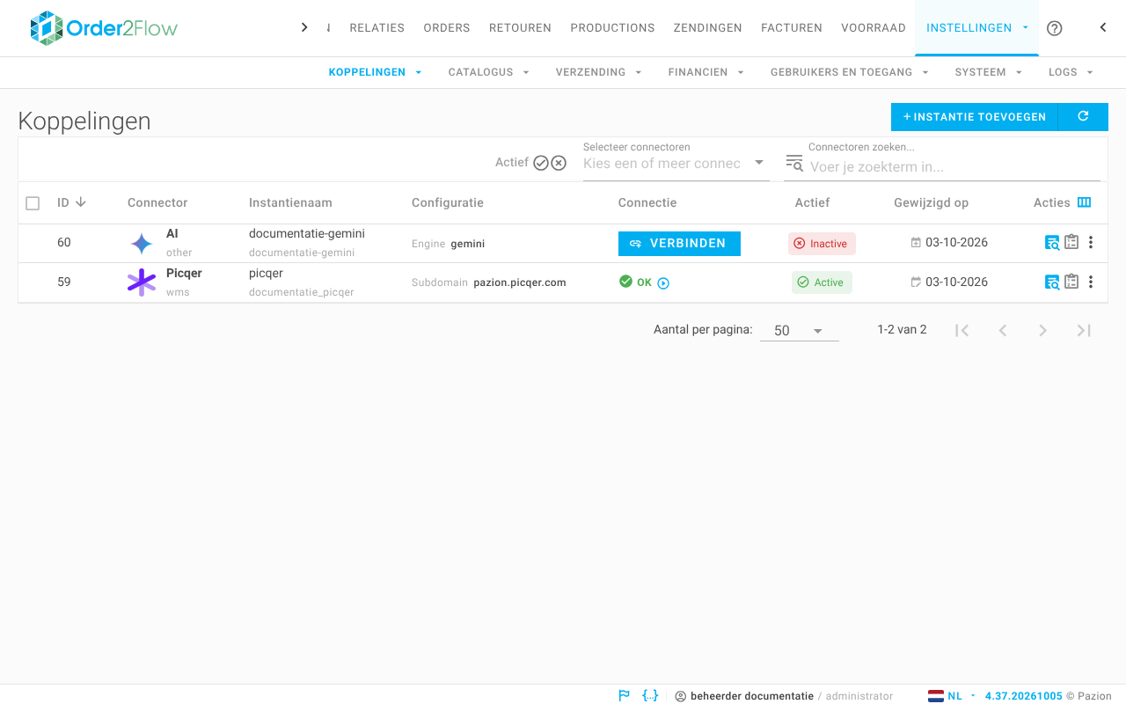This screenshot has height=704, width=1126.
Task: Go to Relaties in the top menu
Action: (377, 28)
